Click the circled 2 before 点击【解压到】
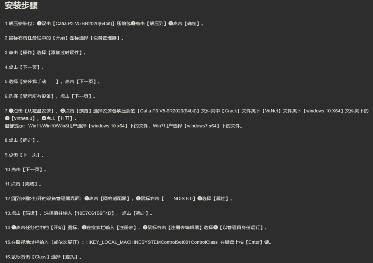This screenshot has width=373, height=263. [x=133, y=23]
